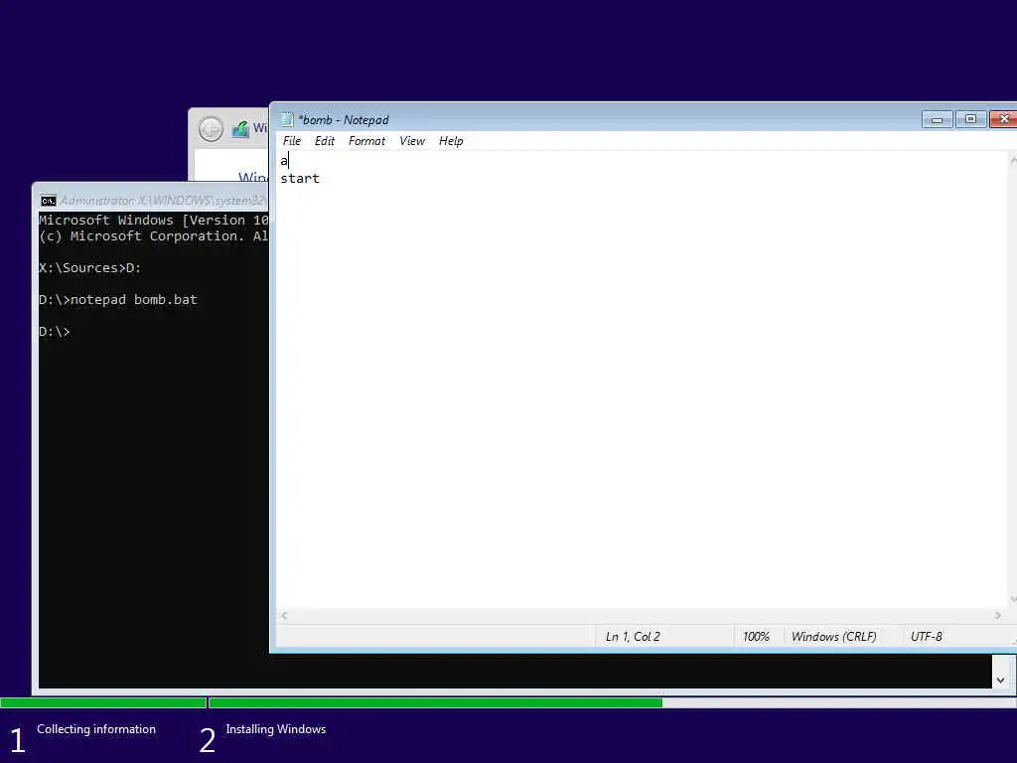Minimize the bomb Notepad window

tap(937, 119)
